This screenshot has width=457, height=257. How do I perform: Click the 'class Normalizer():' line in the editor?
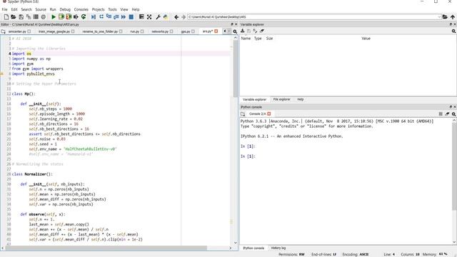(32, 174)
